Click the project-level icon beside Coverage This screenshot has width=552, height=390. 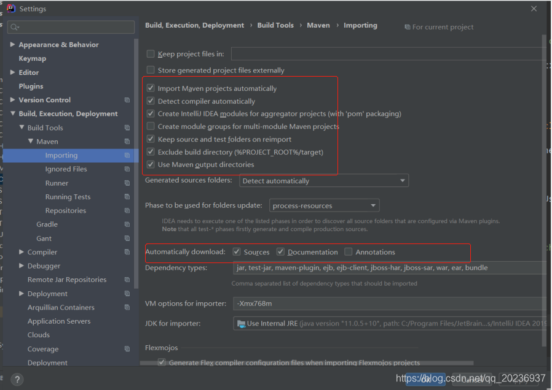click(x=127, y=349)
